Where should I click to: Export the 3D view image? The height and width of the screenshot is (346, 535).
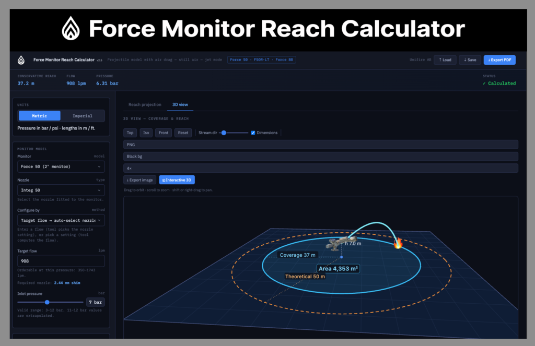point(140,180)
